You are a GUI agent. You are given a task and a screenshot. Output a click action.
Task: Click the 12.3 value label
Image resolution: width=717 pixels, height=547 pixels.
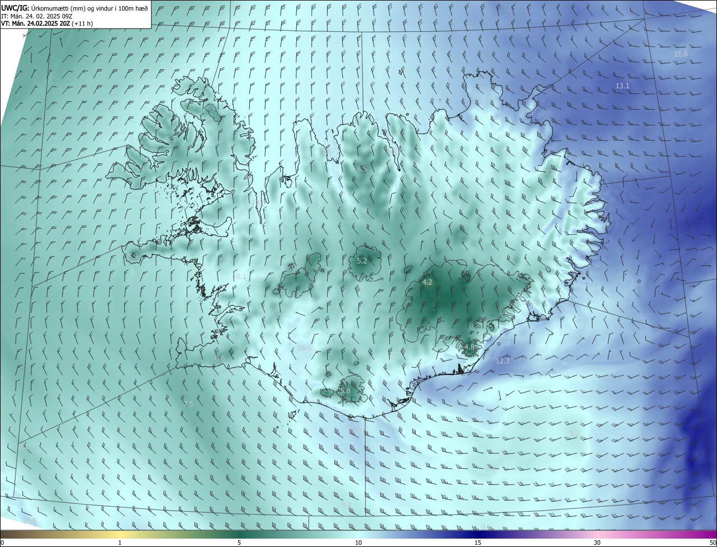coord(503,361)
